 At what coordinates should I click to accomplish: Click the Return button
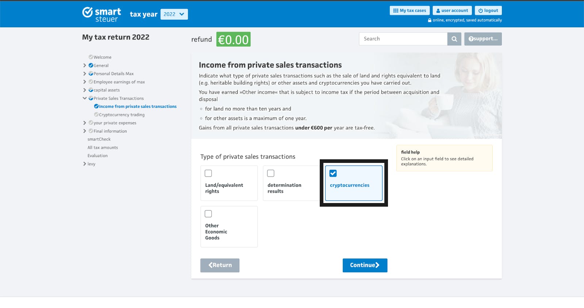(x=220, y=265)
